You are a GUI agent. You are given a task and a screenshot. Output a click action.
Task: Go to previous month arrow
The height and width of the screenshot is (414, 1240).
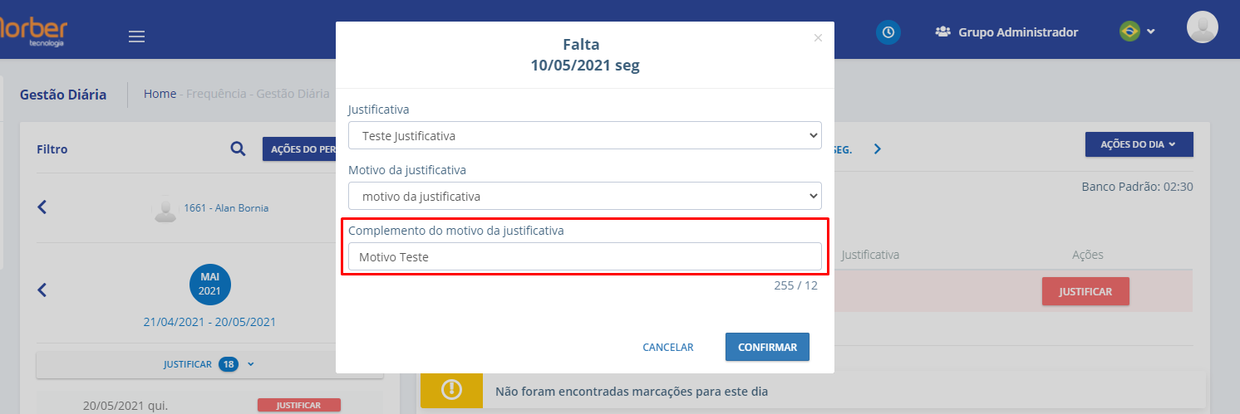click(42, 290)
